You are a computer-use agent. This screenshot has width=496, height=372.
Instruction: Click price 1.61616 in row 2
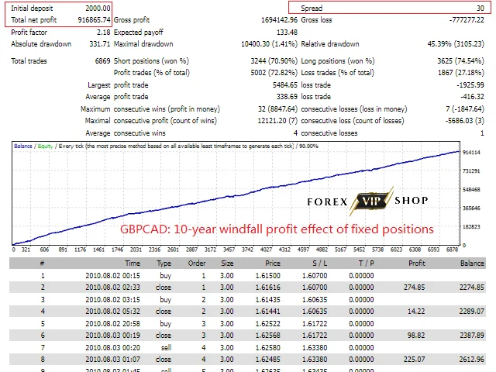click(267, 288)
